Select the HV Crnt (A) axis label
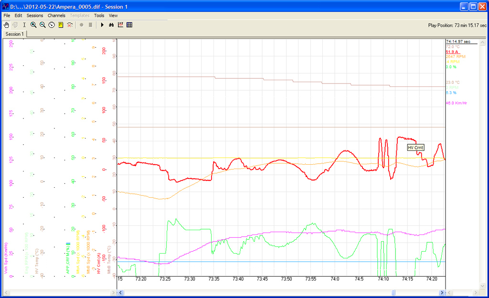Image resolution: width=489 pixels, height=298 pixels. click(99, 264)
